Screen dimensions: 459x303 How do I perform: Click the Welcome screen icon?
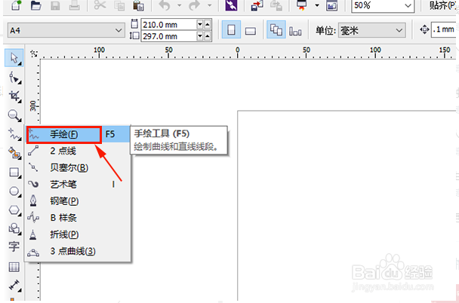coord(331,5)
